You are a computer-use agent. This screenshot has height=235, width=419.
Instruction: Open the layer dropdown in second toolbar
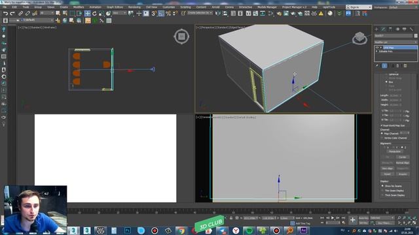[x=31, y=20]
